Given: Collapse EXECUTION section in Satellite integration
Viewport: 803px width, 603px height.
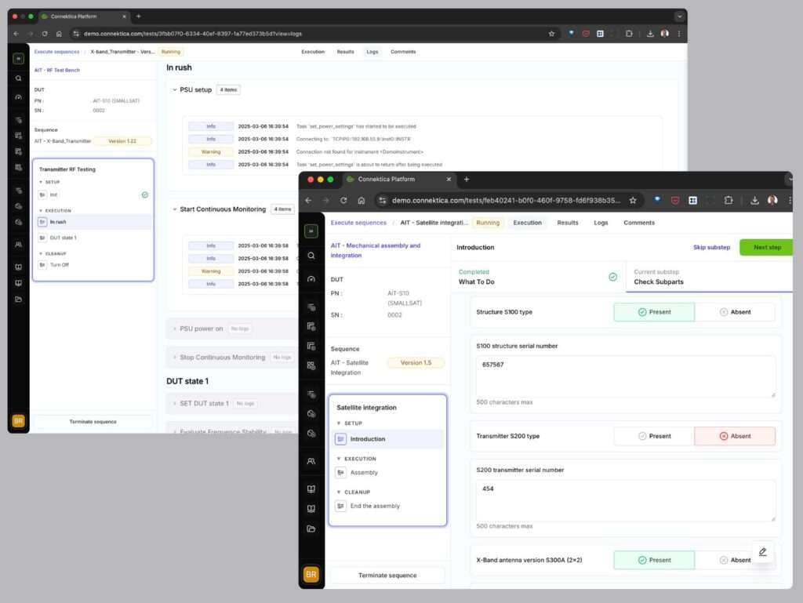Looking at the screenshot, I should click(339, 459).
